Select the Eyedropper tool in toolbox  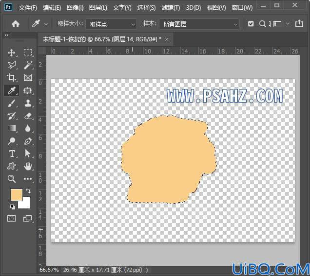pos(12,90)
